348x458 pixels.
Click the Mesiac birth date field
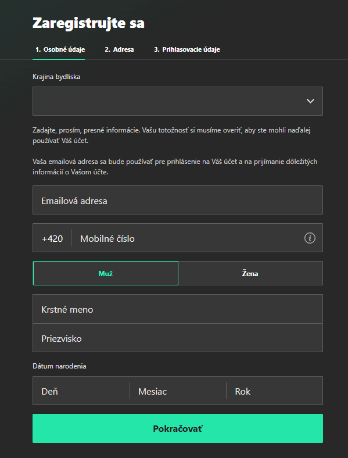(178, 391)
